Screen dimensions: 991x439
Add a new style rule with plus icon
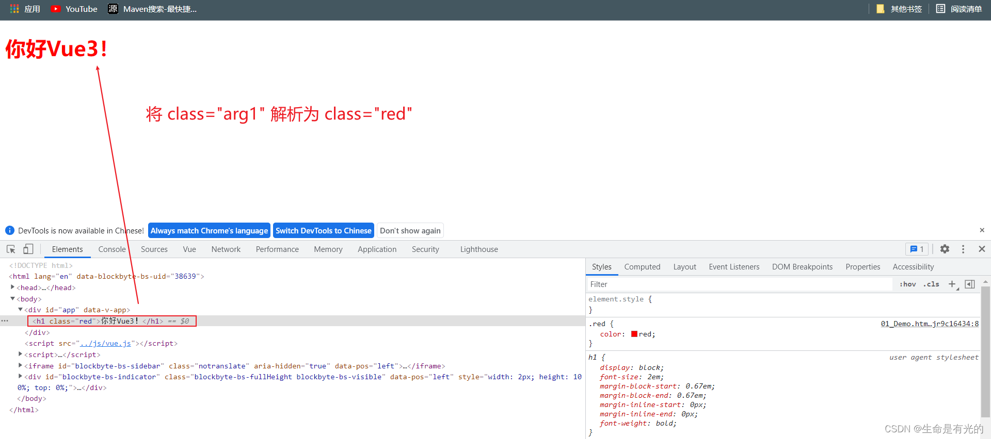pos(952,284)
